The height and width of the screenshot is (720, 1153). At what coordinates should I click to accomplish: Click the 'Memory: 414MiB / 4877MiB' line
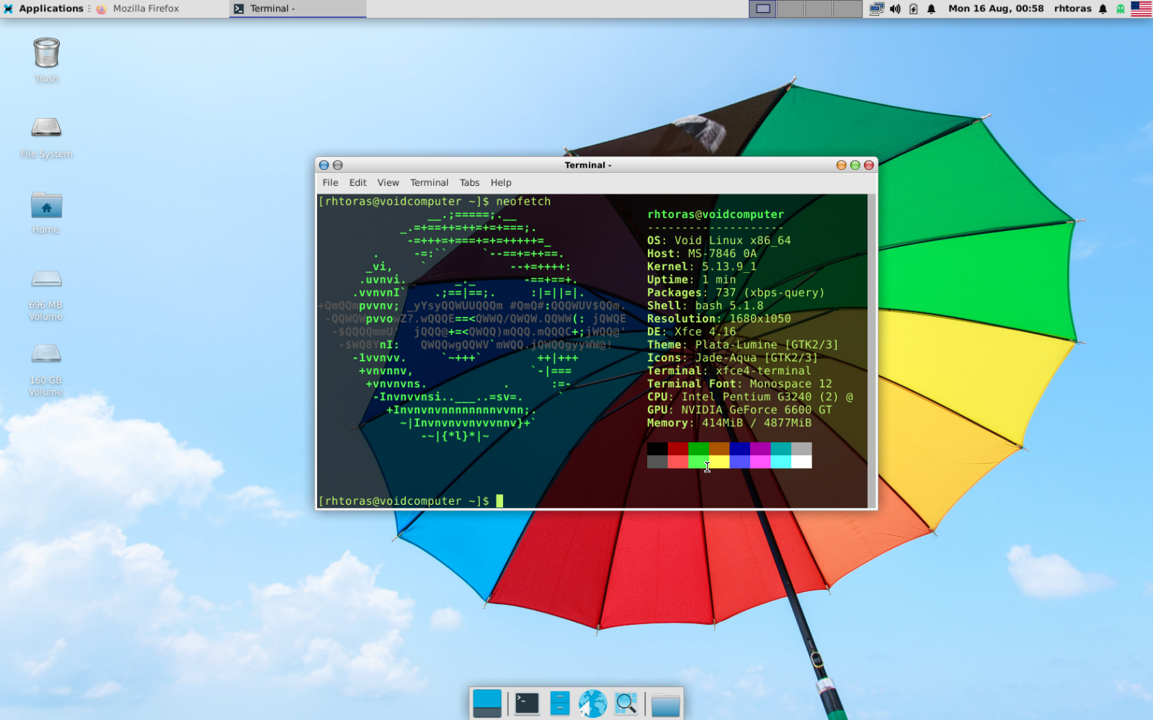click(729, 423)
